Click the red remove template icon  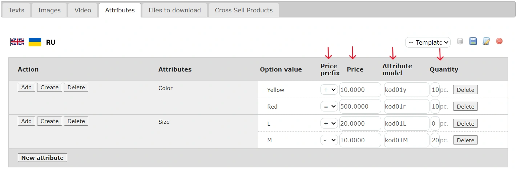pyautogui.click(x=499, y=41)
